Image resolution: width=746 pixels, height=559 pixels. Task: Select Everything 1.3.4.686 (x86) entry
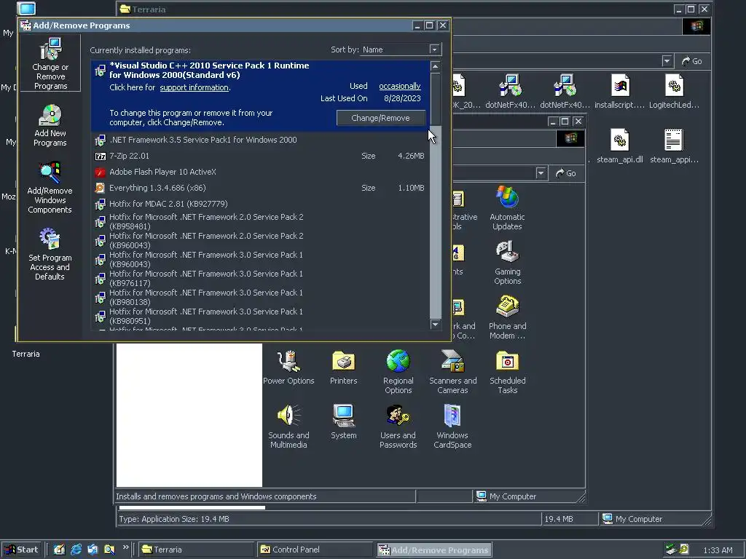[x=260, y=188]
